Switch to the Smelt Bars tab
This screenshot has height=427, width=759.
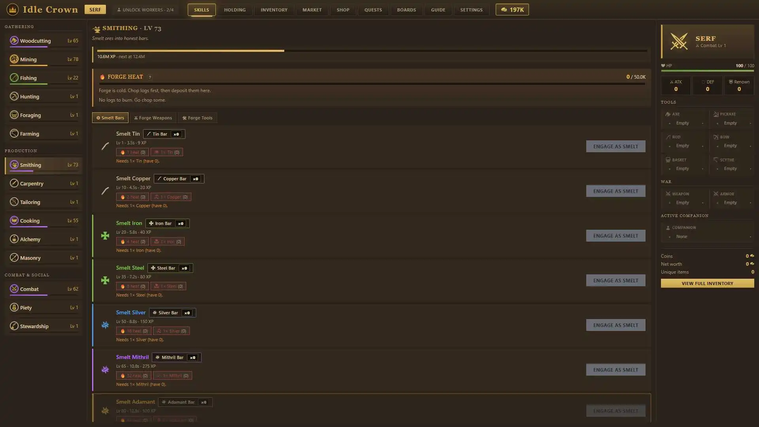tap(110, 118)
